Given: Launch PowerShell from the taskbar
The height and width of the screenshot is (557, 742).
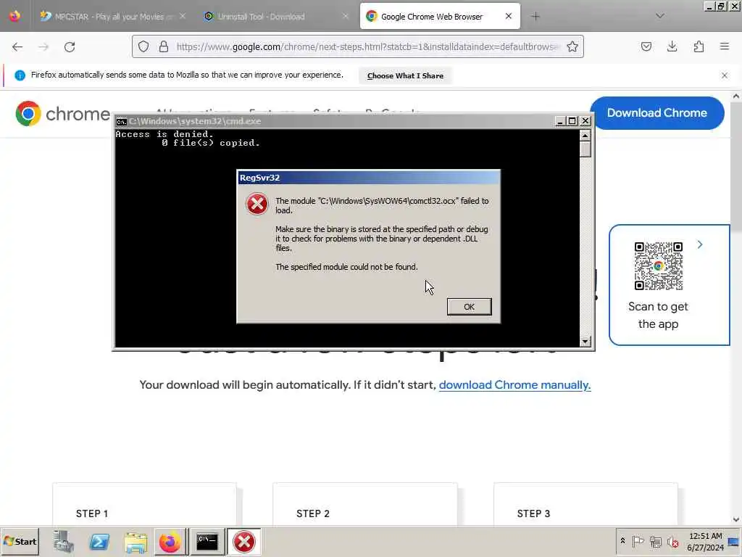Looking at the screenshot, I should click(99, 541).
